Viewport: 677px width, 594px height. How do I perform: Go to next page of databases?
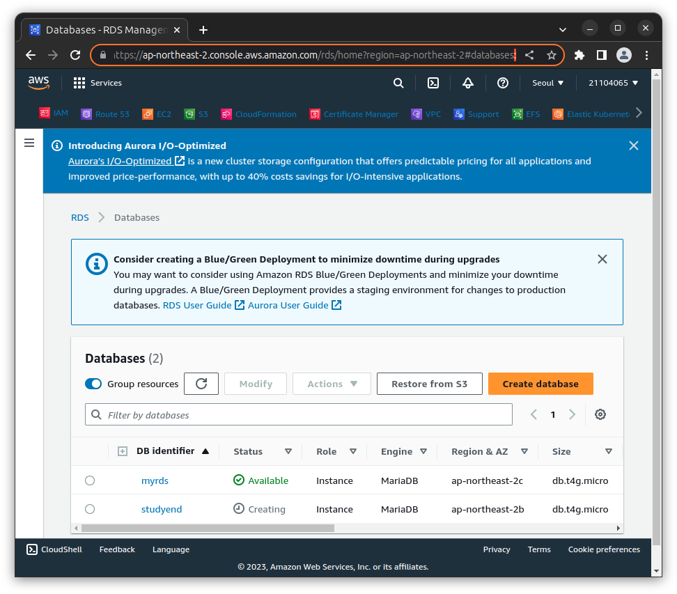point(572,414)
